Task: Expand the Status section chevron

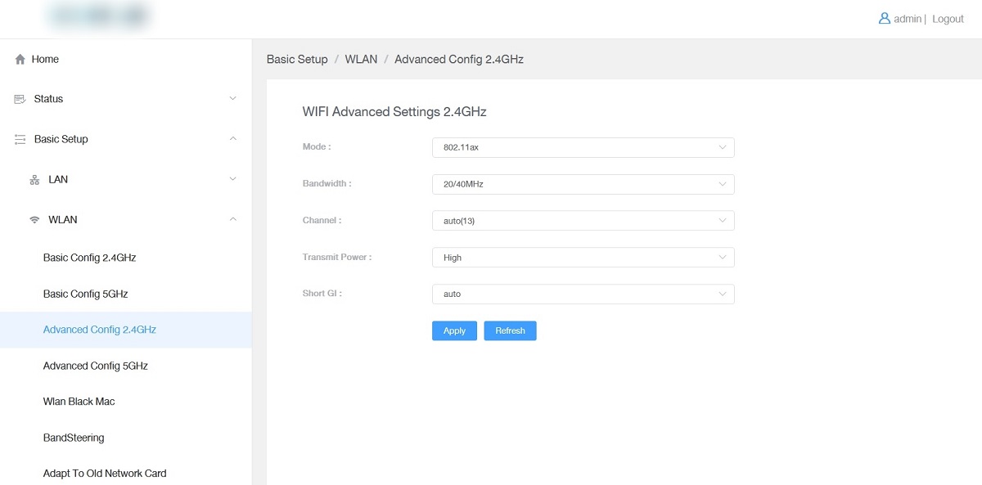Action: (234, 99)
